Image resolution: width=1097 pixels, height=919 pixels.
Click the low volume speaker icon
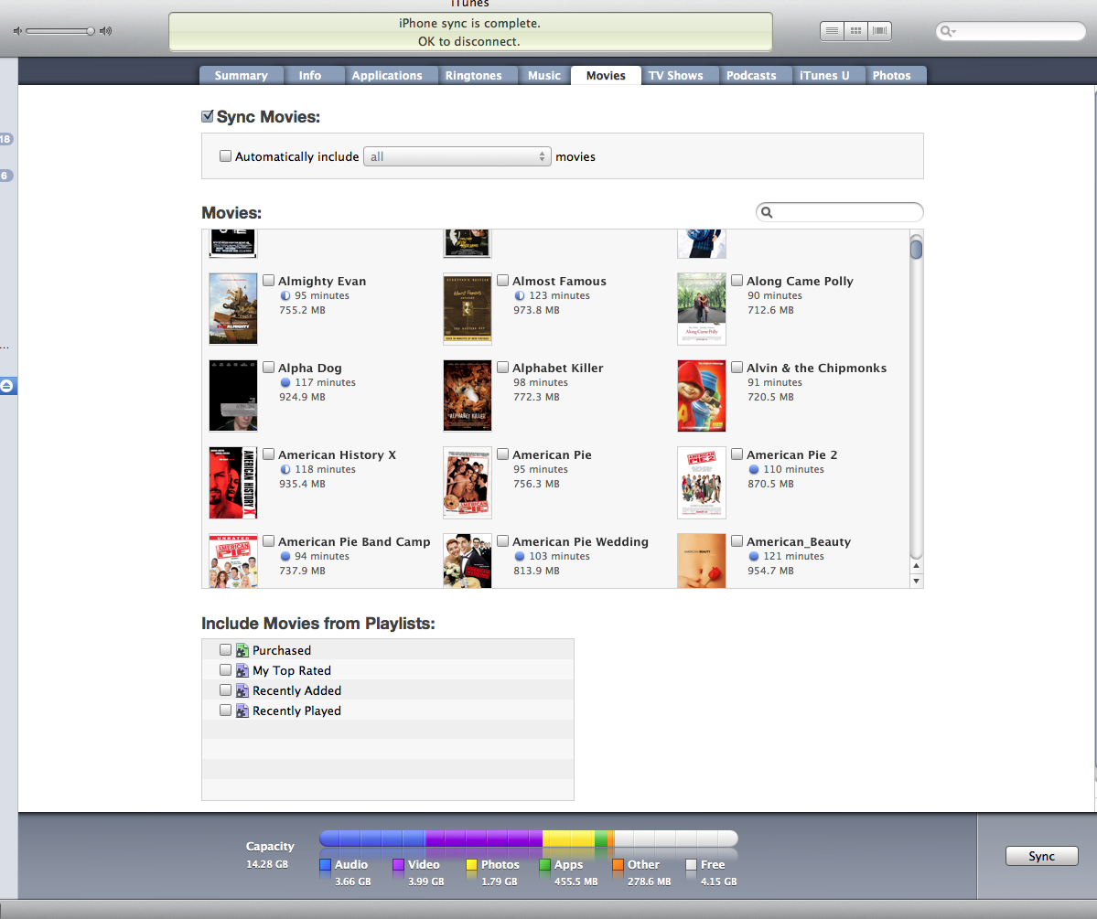coord(17,31)
